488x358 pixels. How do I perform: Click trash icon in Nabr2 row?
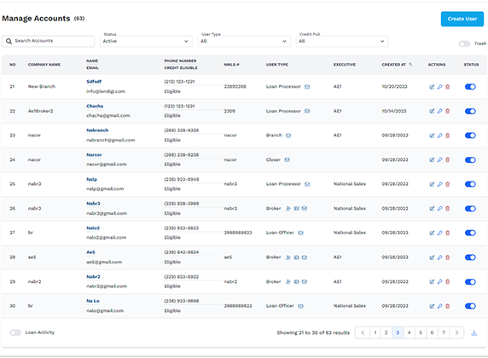[x=448, y=281]
